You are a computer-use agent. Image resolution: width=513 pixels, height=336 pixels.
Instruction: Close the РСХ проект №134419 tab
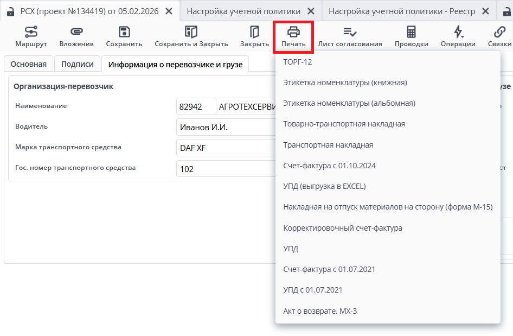click(x=169, y=11)
